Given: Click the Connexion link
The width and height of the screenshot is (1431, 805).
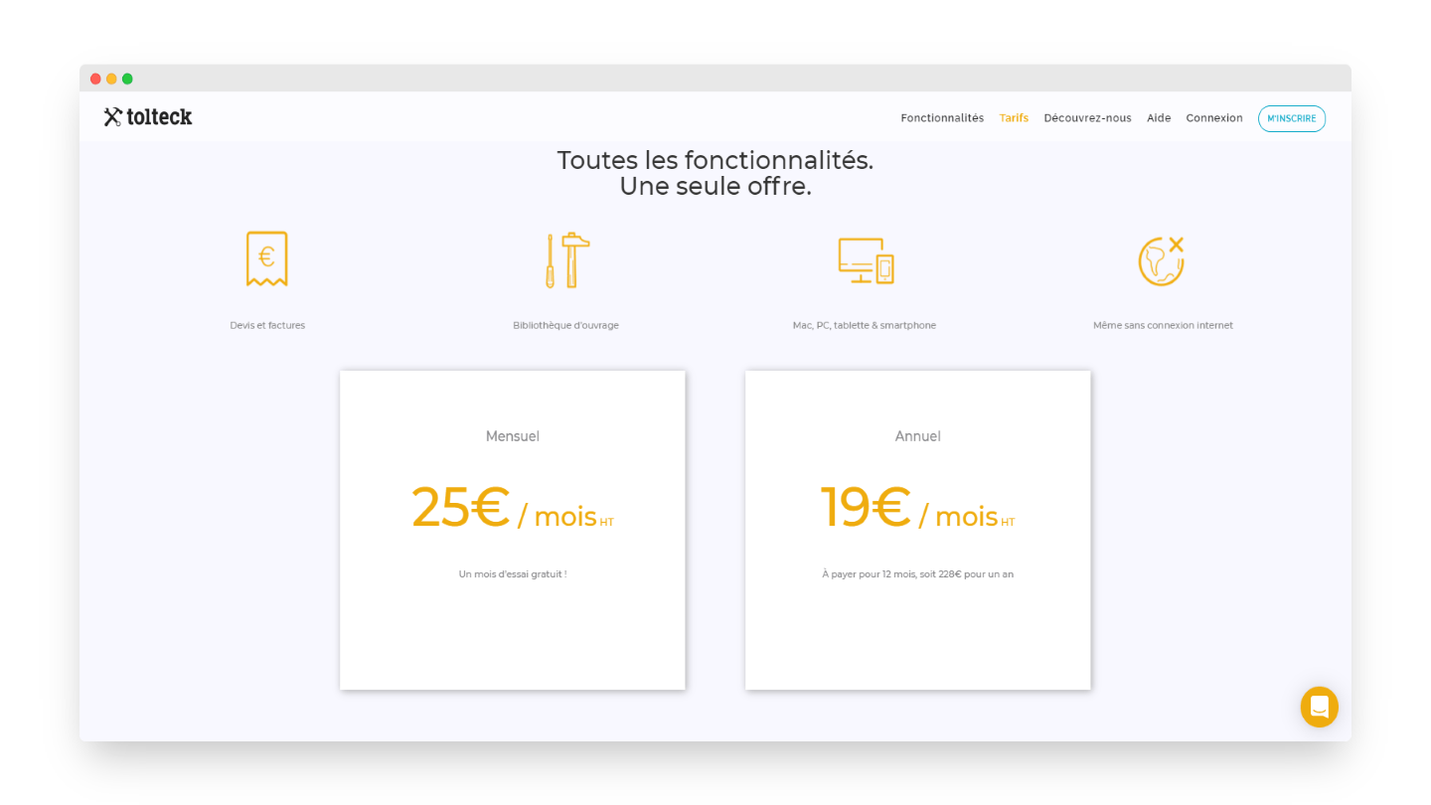Looking at the screenshot, I should click(1214, 118).
